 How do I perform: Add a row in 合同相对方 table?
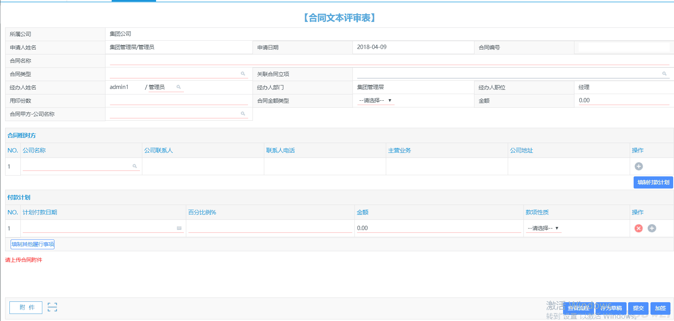click(x=639, y=167)
